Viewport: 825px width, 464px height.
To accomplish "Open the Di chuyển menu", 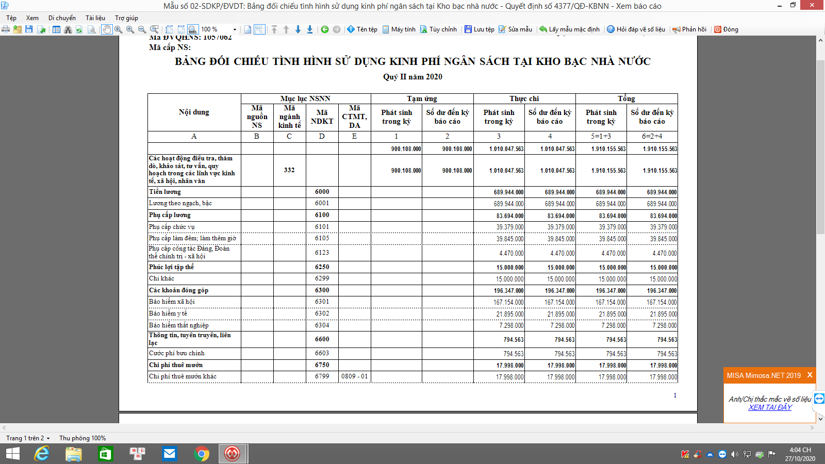I will 62,18.
